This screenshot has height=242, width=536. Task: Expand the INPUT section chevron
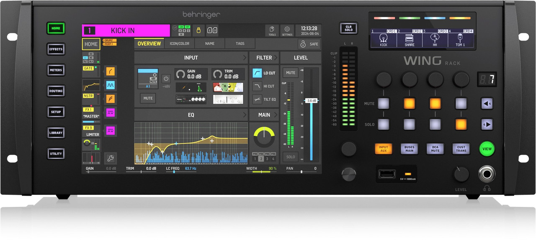click(x=245, y=58)
